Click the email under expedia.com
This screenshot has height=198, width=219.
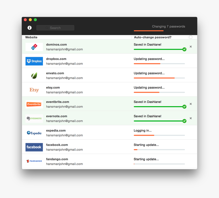64,135
